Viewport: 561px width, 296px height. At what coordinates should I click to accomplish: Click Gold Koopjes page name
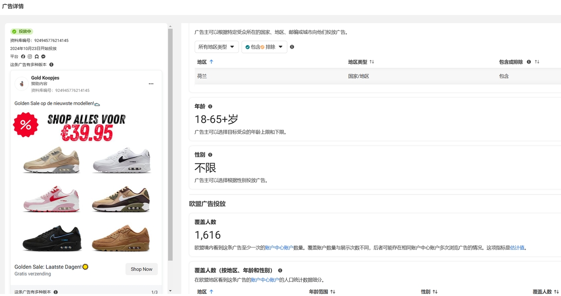pyautogui.click(x=45, y=78)
